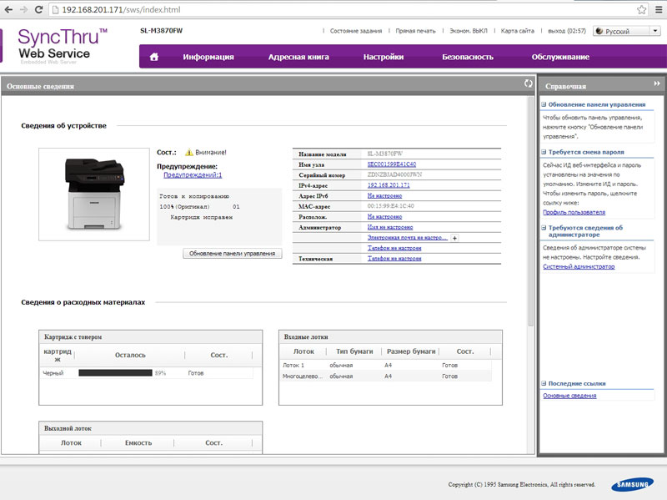Open the Безопасность menu tab

tap(468, 57)
